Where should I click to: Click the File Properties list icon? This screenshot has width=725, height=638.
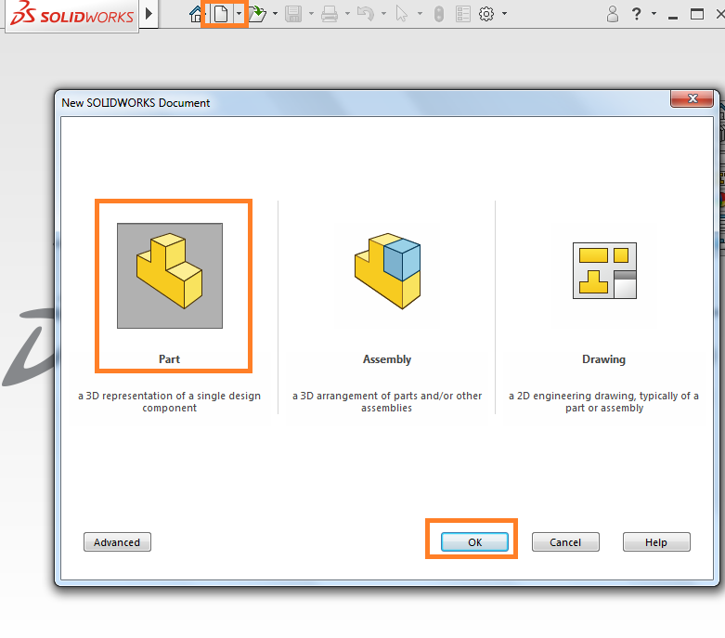coord(463,14)
